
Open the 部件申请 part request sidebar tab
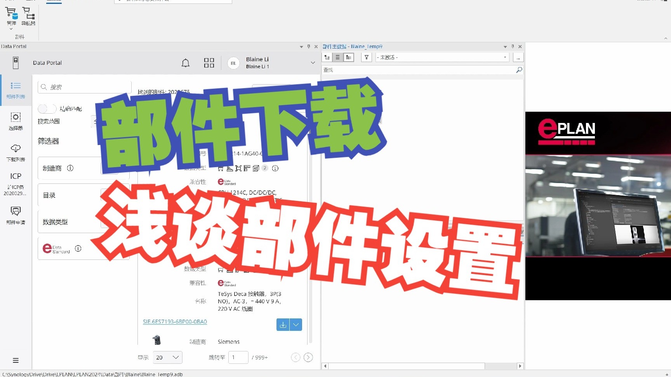click(16, 215)
